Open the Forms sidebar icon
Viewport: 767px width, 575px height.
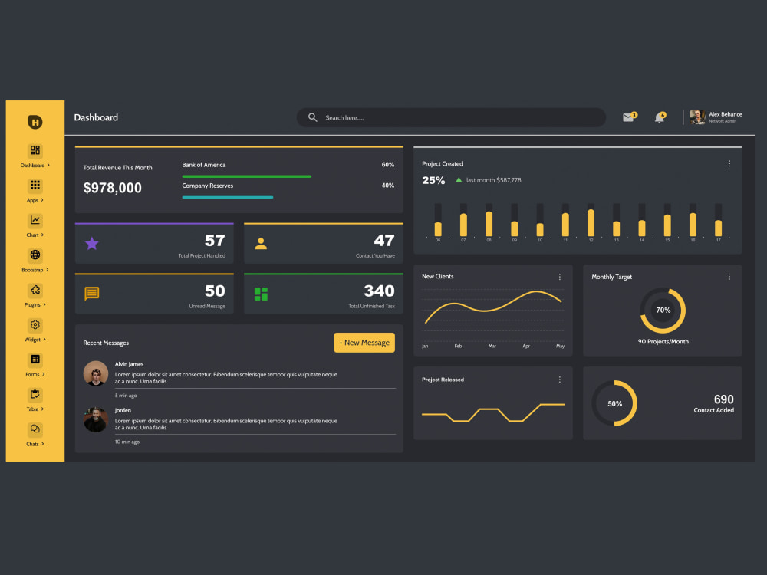[x=35, y=360]
